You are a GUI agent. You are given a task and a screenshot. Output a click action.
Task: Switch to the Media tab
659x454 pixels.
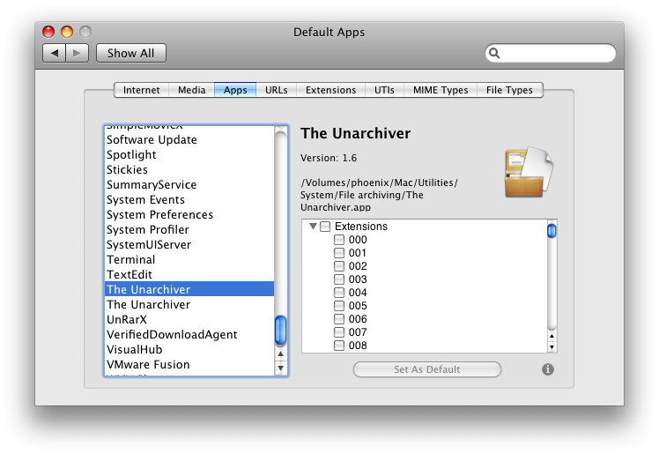(192, 90)
